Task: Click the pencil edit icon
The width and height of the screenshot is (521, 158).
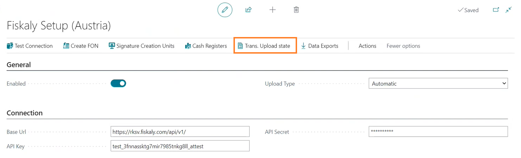Action: click(225, 10)
